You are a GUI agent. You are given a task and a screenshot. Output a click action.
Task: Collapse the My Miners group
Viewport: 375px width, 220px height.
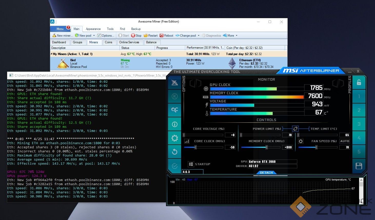[51, 54]
